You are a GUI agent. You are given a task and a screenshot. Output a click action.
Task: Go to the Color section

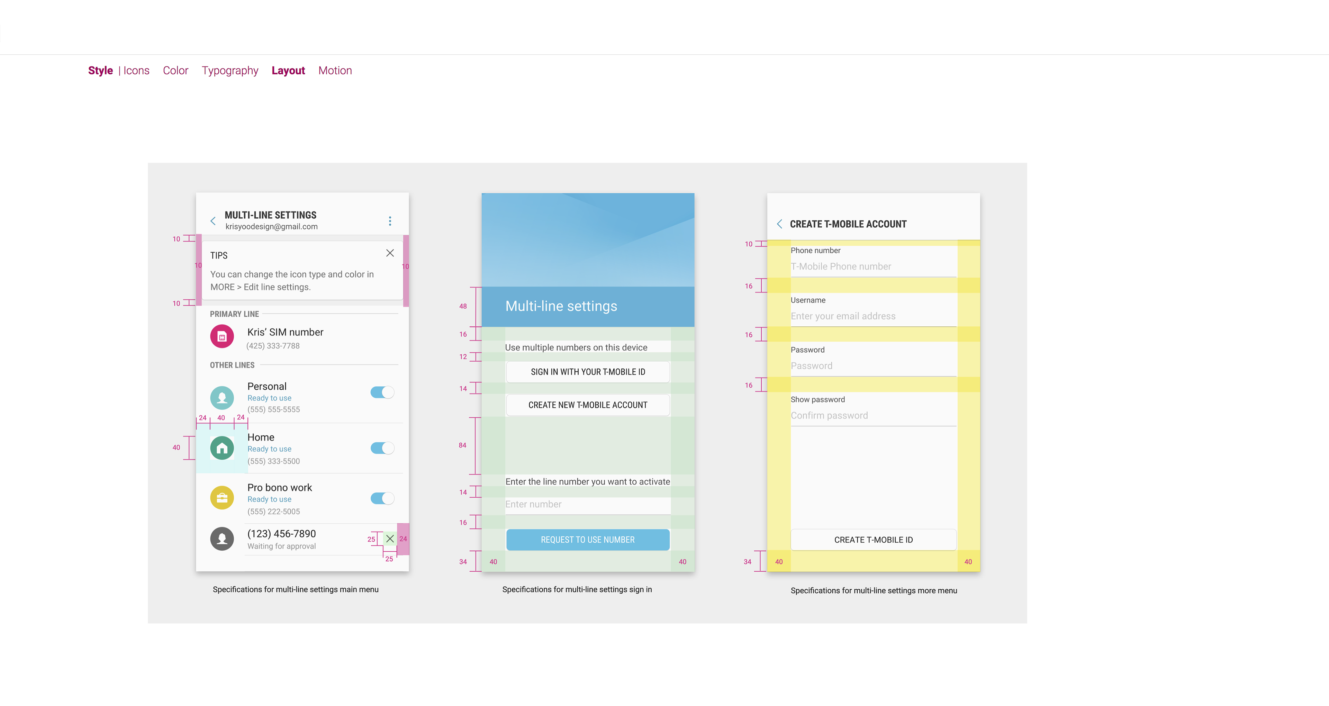[x=175, y=71]
